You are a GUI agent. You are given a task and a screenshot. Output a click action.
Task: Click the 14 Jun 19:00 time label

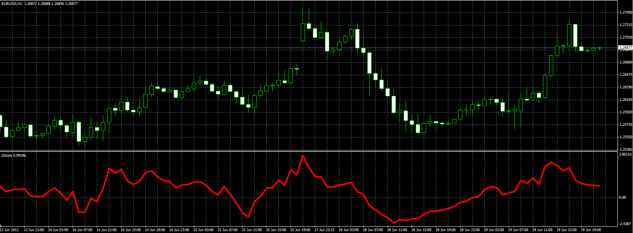(155, 230)
